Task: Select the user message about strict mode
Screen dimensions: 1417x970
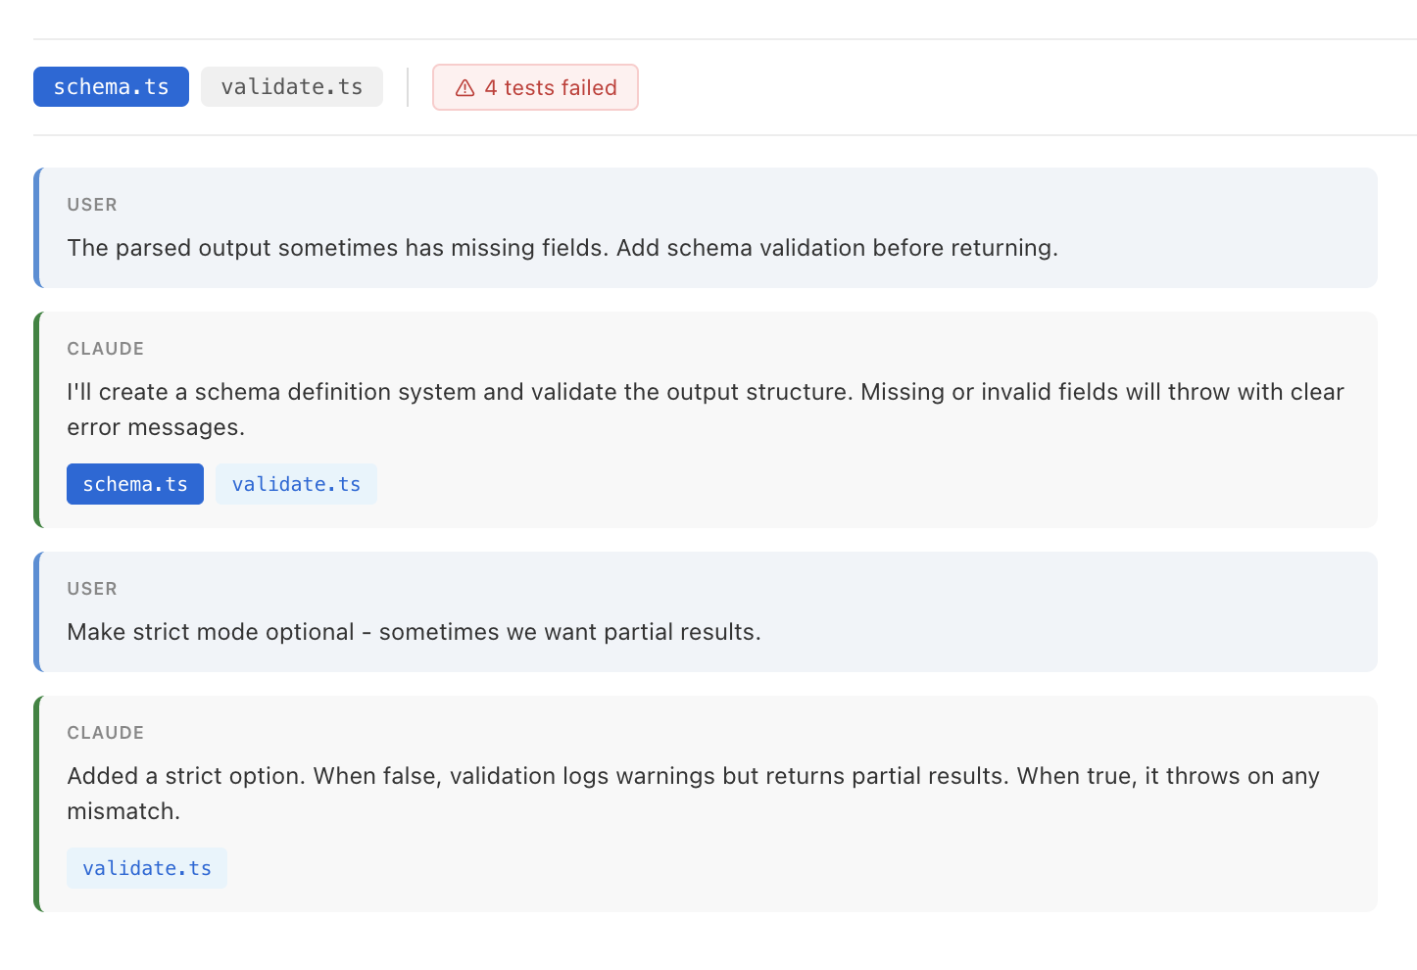Action: [414, 632]
